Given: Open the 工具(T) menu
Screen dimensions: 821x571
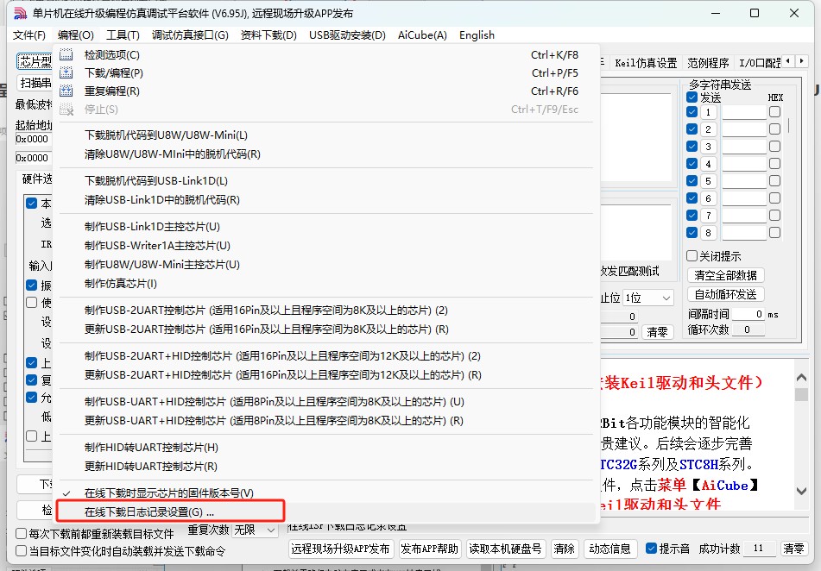Looking at the screenshot, I should (x=123, y=35).
